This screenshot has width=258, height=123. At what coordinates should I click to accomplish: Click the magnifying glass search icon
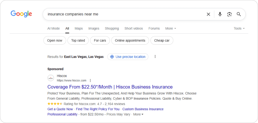tap(239, 14)
